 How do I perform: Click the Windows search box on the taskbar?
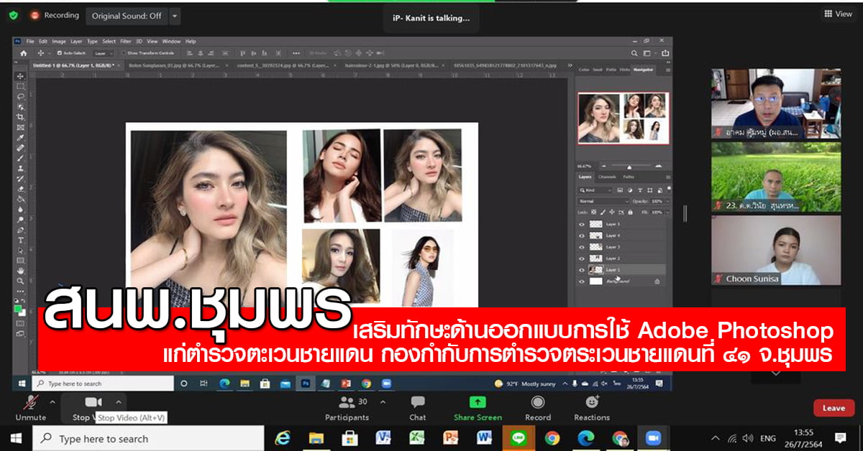pyautogui.click(x=148, y=438)
